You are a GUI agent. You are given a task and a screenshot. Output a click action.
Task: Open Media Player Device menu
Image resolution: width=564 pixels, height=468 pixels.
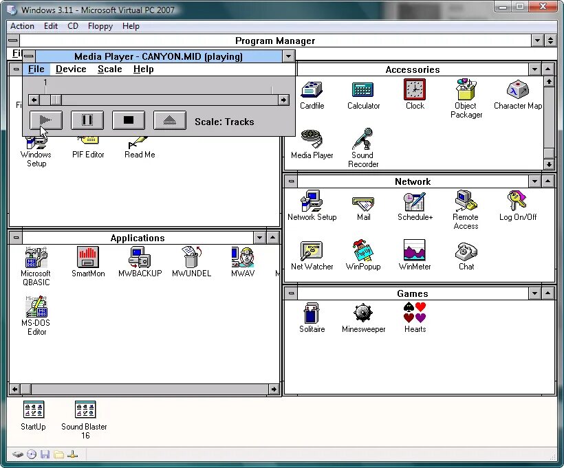tap(71, 69)
